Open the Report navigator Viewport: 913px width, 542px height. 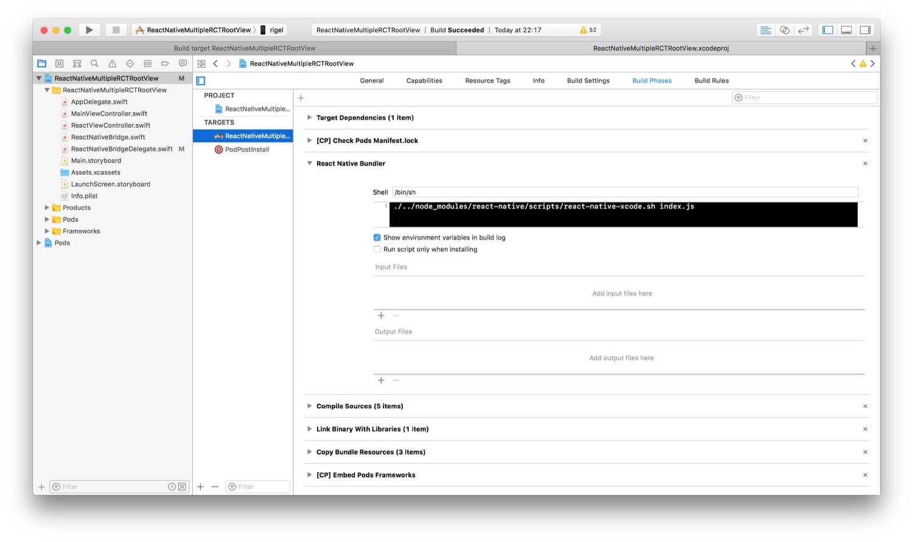[x=183, y=63]
